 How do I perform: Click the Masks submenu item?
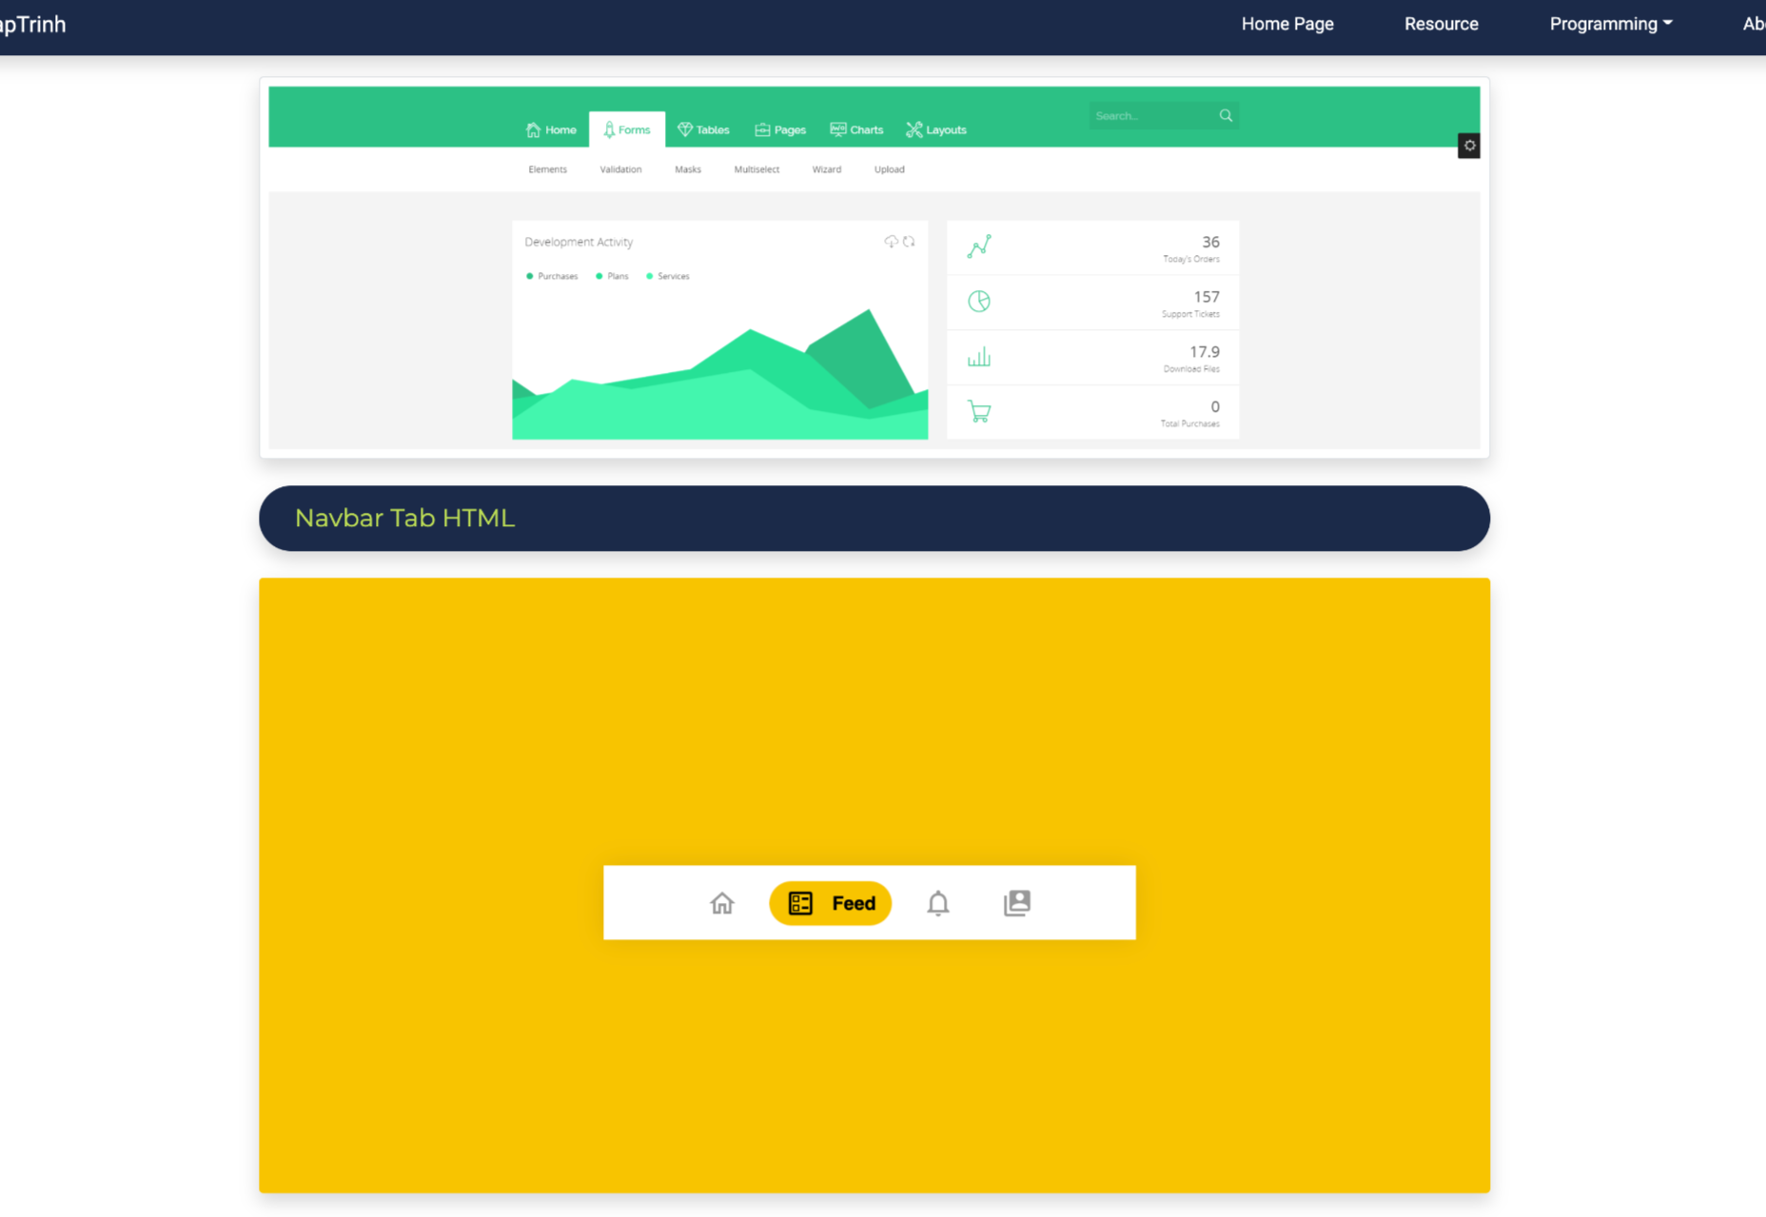click(x=687, y=169)
